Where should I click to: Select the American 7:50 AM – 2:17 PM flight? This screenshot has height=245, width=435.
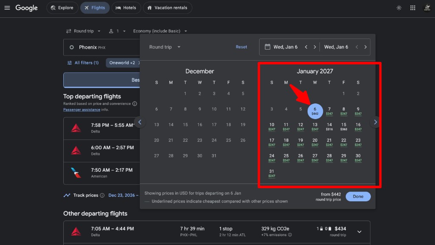[x=102, y=173]
